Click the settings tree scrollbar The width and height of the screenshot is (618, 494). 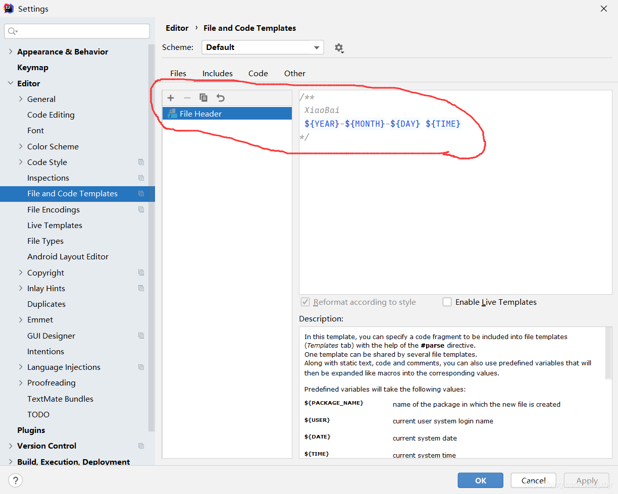(151, 237)
